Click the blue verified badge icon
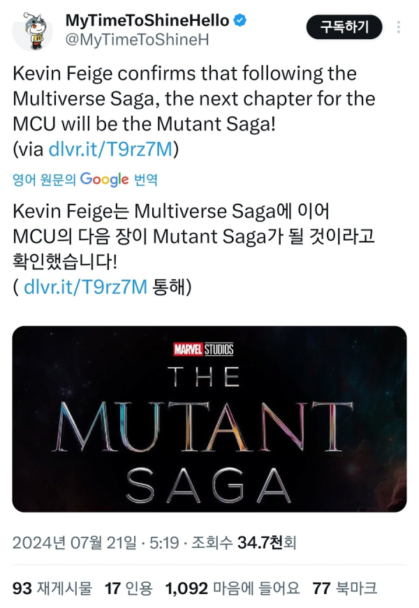This screenshot has height=608, width=419. (x=240, y=20)
